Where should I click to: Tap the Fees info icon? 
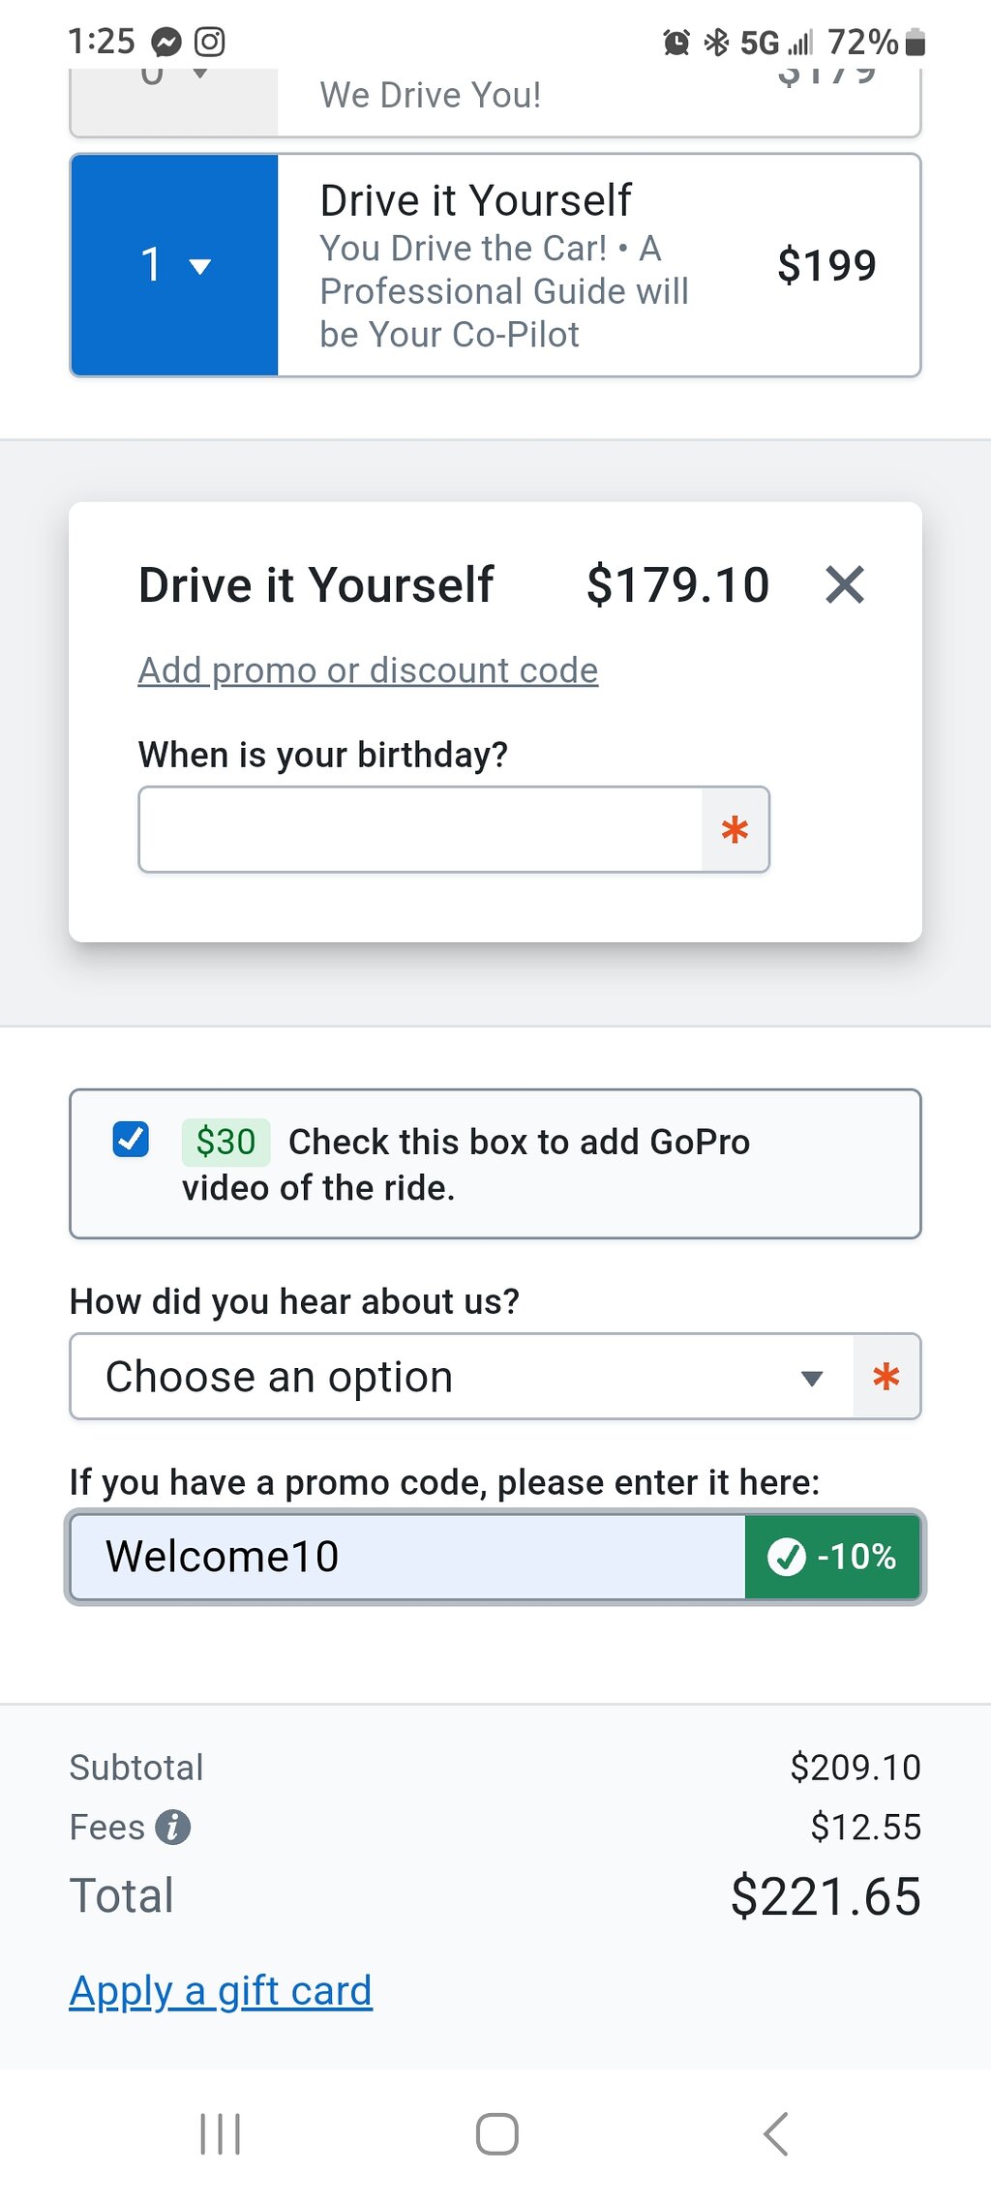tap(173, 1828)
